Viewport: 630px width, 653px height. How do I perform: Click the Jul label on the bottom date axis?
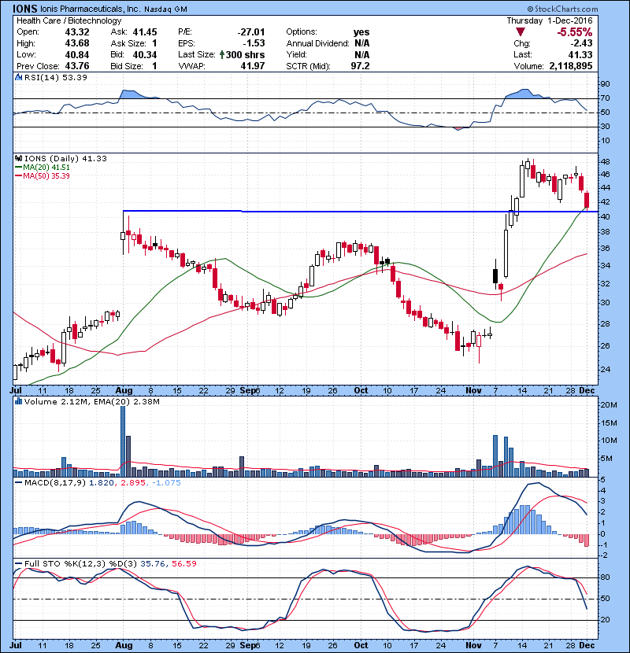[x=16, y=645]
